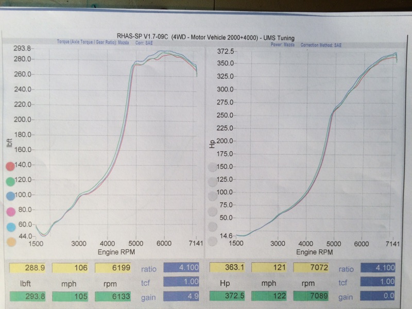The height and width of the screenshot is (309, 412).
Task: Click the green 6133 rpm value
Action: click(x=113, y=297)
